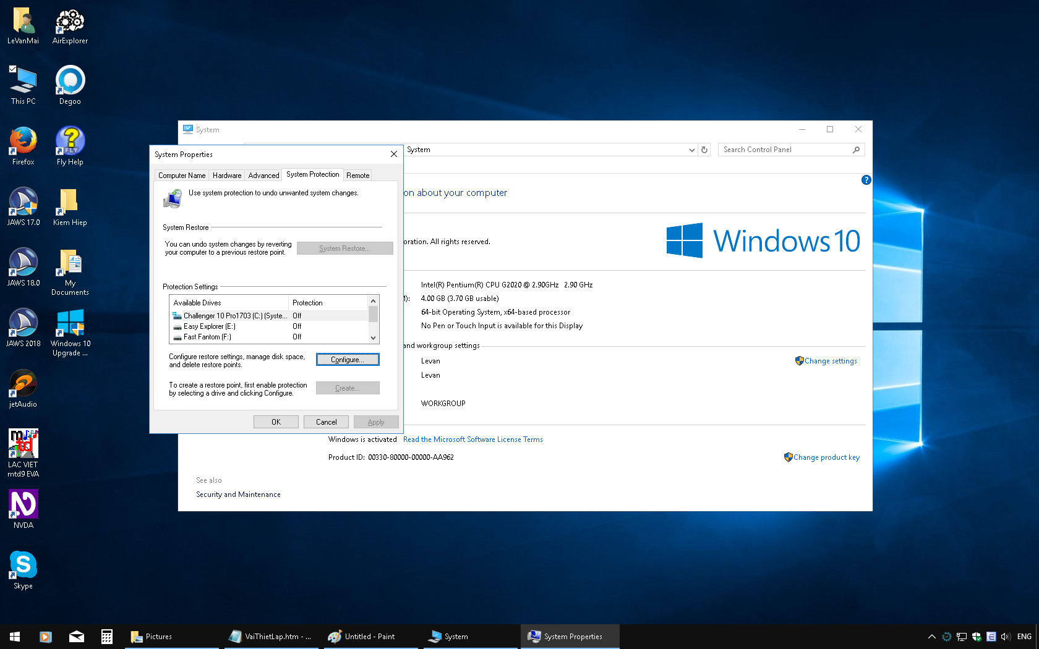
Task: Click the refresh arrow beside address bar
Action: (x=704, y=149)
